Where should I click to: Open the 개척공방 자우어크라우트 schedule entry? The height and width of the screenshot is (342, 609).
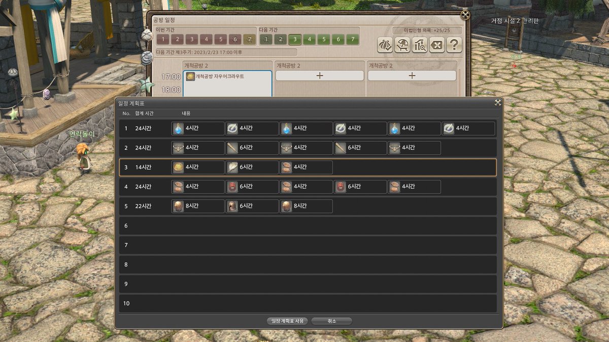[x=227, y=83]
